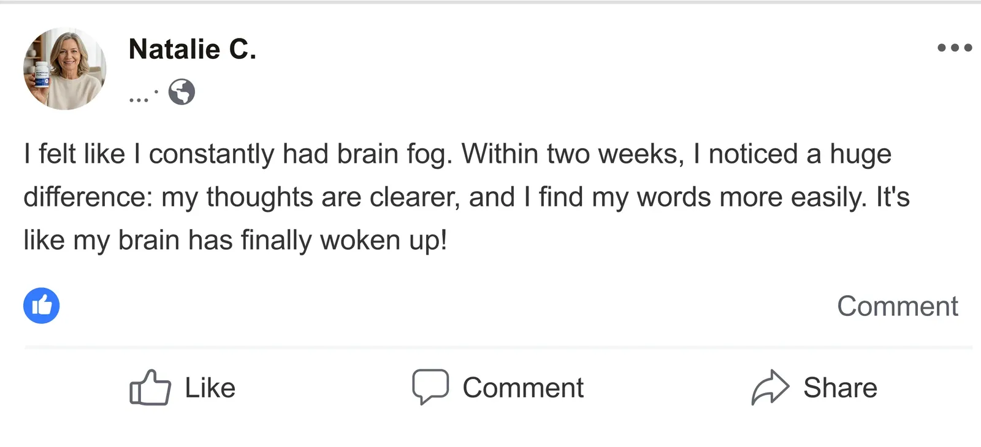This screenshot has width=981, height=447.
Task: Toggle the Like label in the action bar
Action: click(x=210, y=388)
